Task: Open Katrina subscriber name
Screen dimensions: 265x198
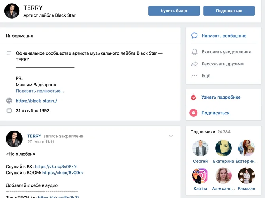Action: pyautogui.click(x=200, y=188)
